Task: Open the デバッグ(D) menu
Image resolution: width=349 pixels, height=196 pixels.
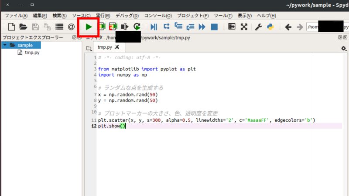Action: pos(127,16)
